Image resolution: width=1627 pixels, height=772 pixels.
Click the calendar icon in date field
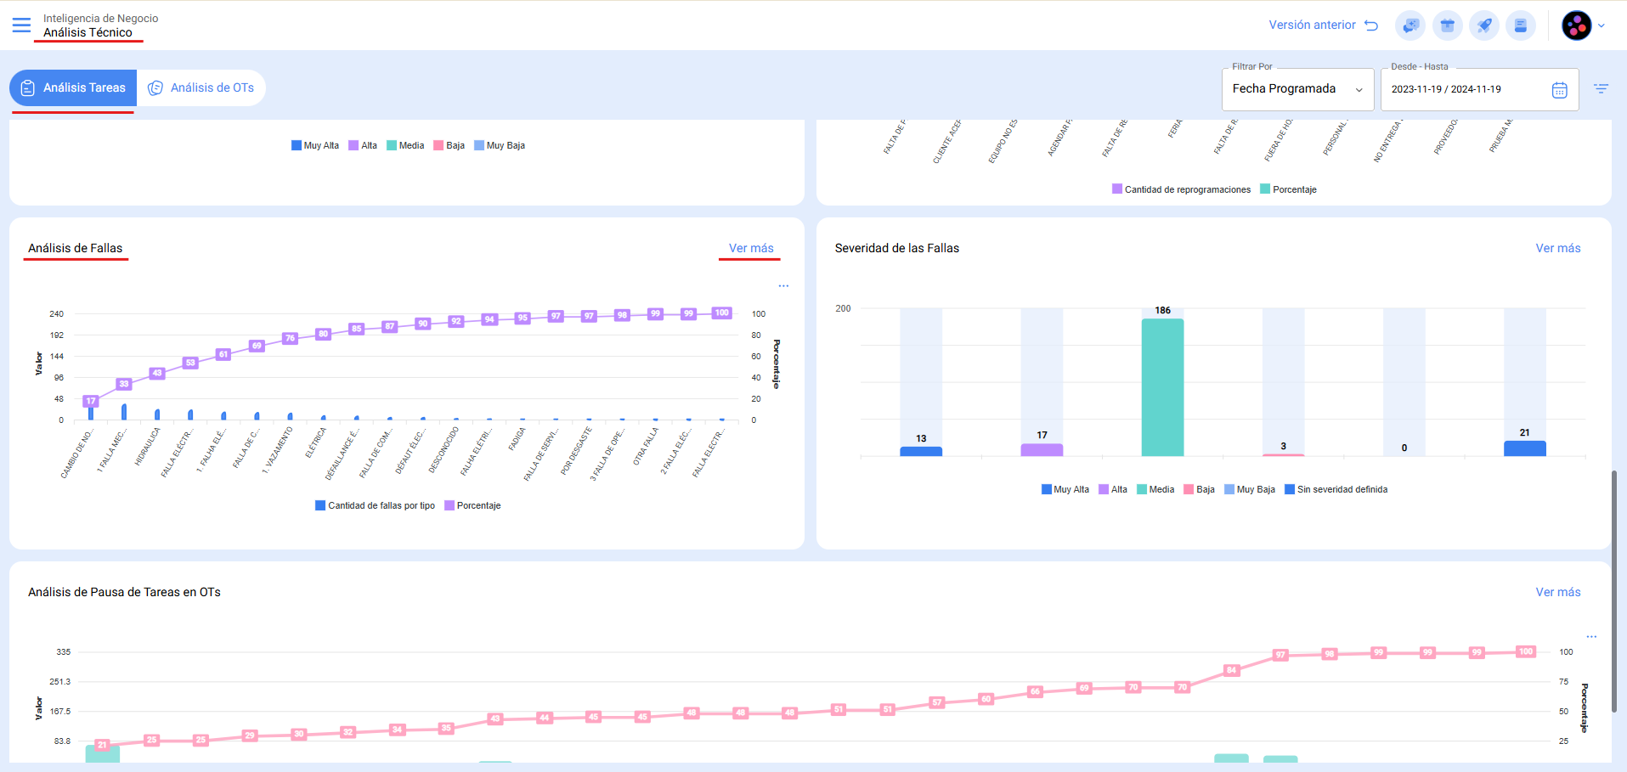(1559, 90)
